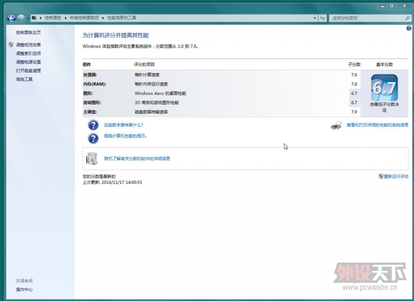Click the search magnifier icon
Viewport: 414px width, 301px height.
coord(408,18)
